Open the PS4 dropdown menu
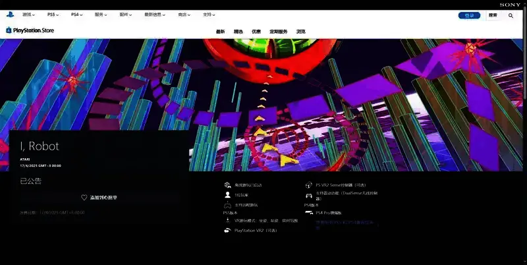Screen dimensions: 527x265 77,15
